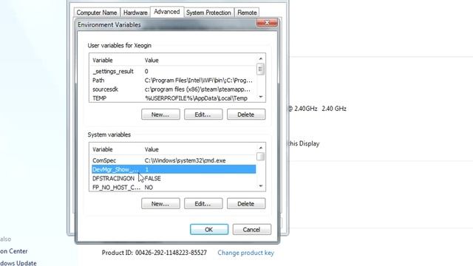Switch to the Computer Name tab
Viewport: 473px width, 266px height.
[97, 13]
